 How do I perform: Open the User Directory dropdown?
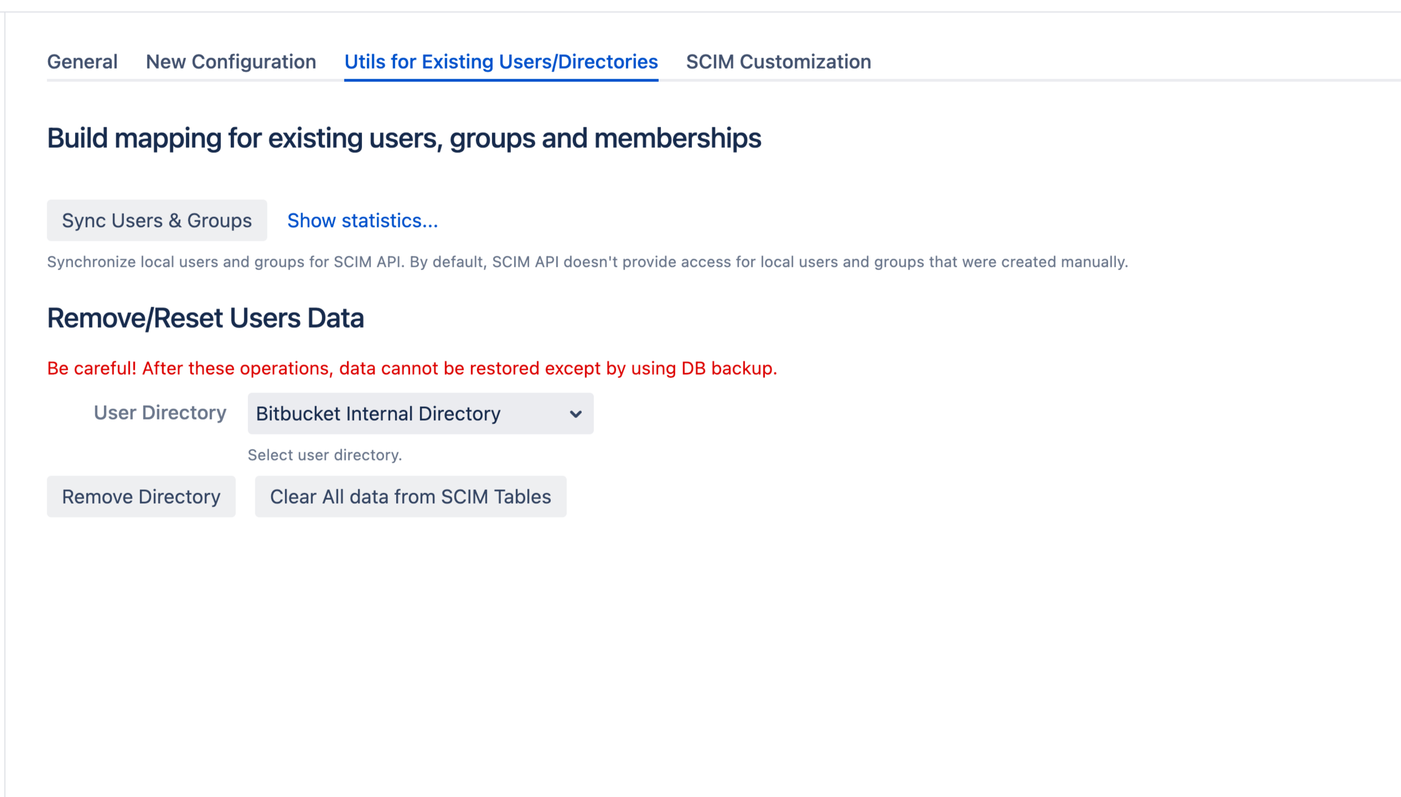click(420, 413)
